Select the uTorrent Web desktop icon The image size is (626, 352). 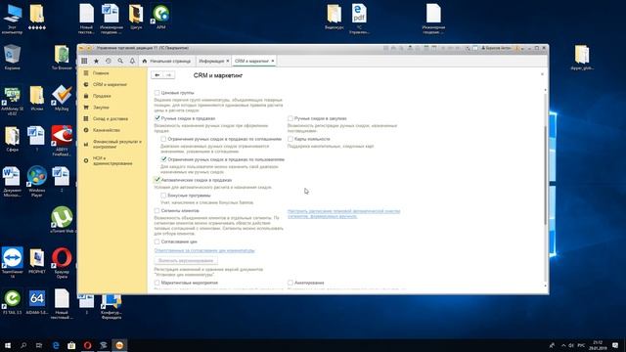click(62, 219)
